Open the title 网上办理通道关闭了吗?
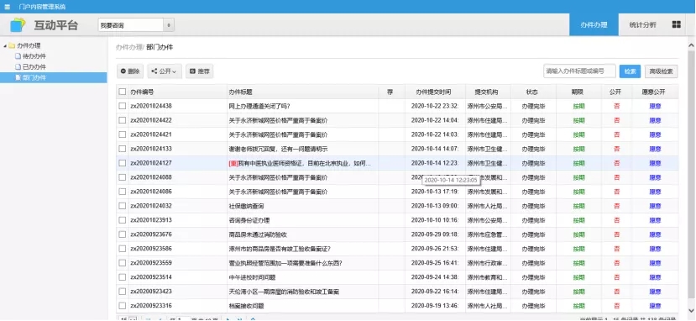Image resolution: width=696 pixels, height=321 pixels. click(259, 106)
